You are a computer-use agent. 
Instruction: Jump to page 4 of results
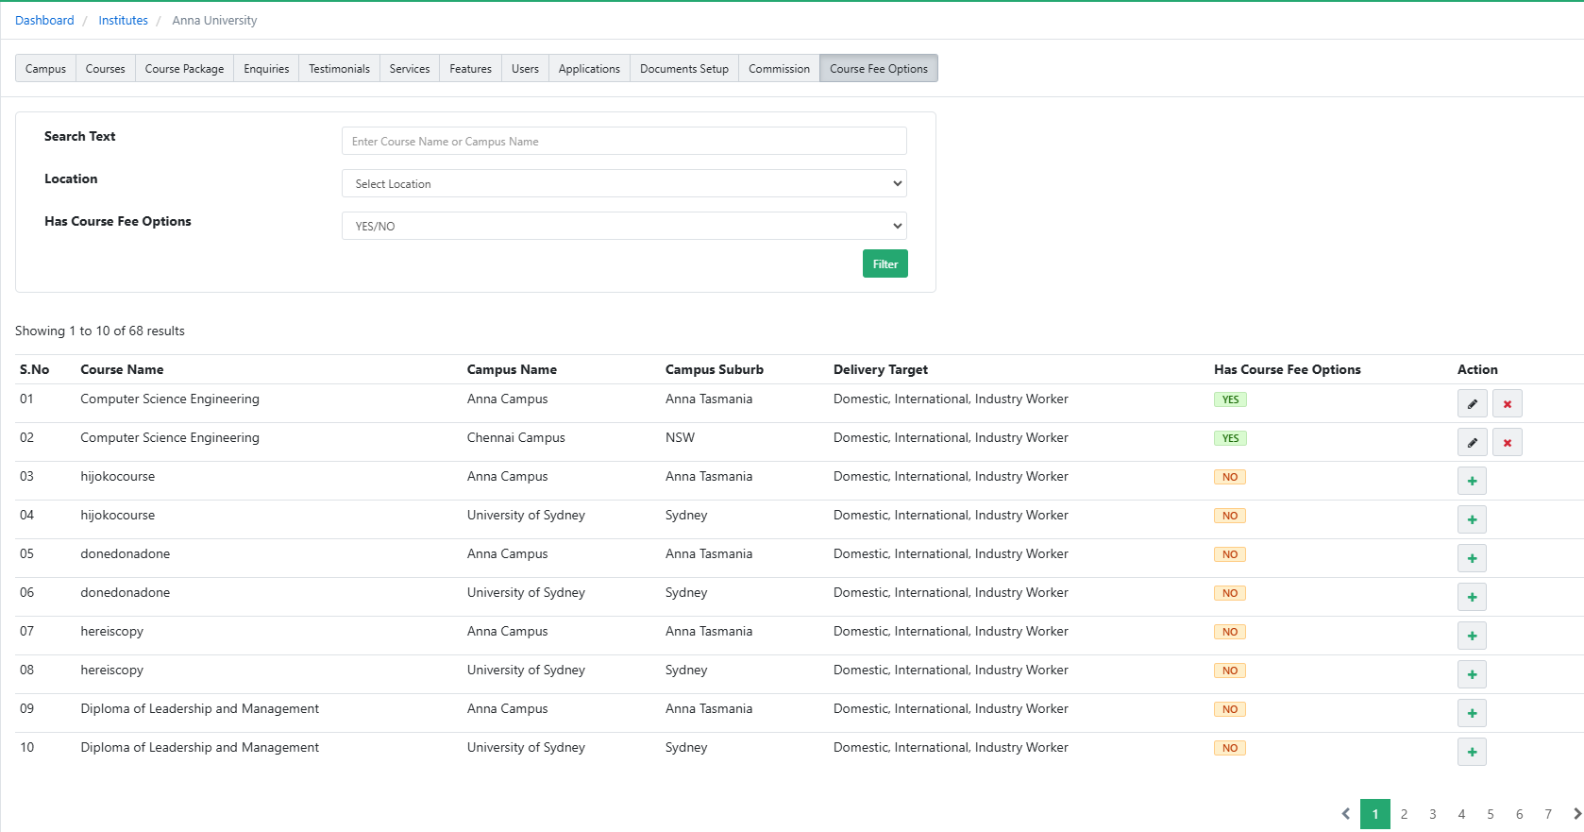click(x=1460, y=814)
